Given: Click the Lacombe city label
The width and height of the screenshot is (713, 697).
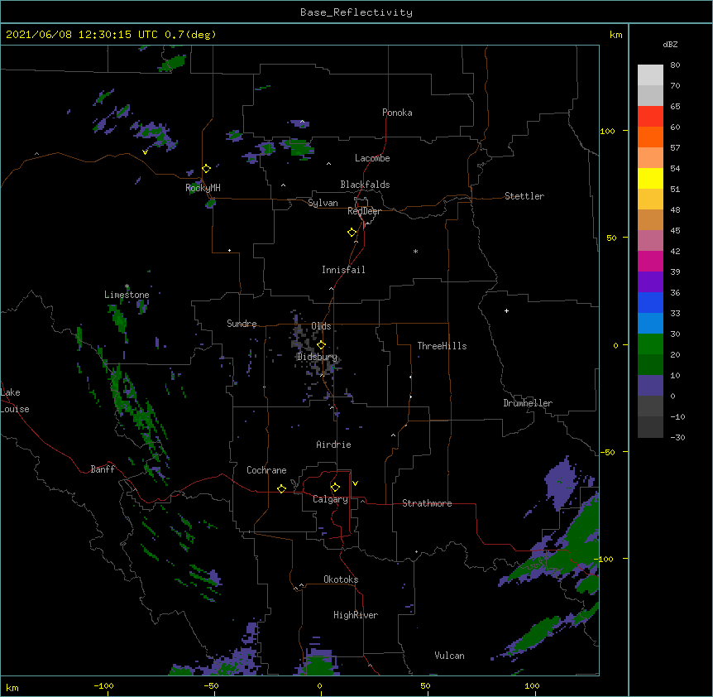Looking at the screenshot, I should [x=372, y=158].
